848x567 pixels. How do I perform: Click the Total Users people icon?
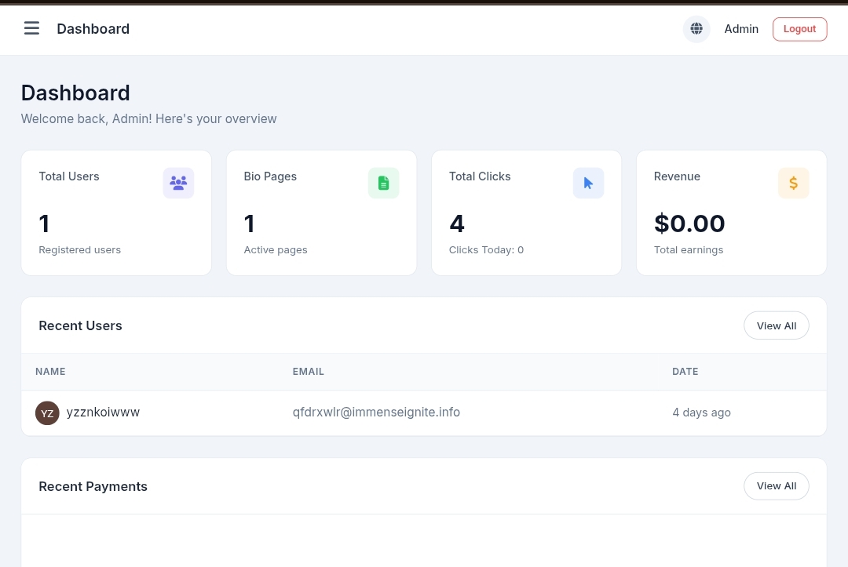[x=178, y=183]
